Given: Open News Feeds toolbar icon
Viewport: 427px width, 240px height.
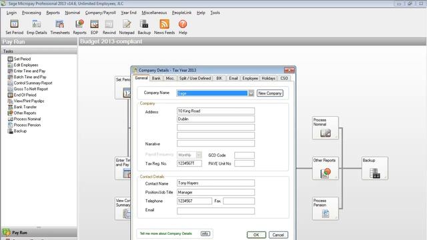Looking at the screenshot, I should point(164,27).
